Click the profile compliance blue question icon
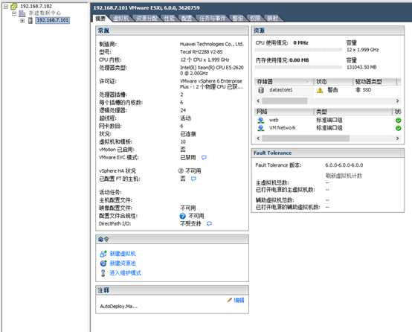The width and height of the screenshot is (412, 332). click(x=183, y=216)
